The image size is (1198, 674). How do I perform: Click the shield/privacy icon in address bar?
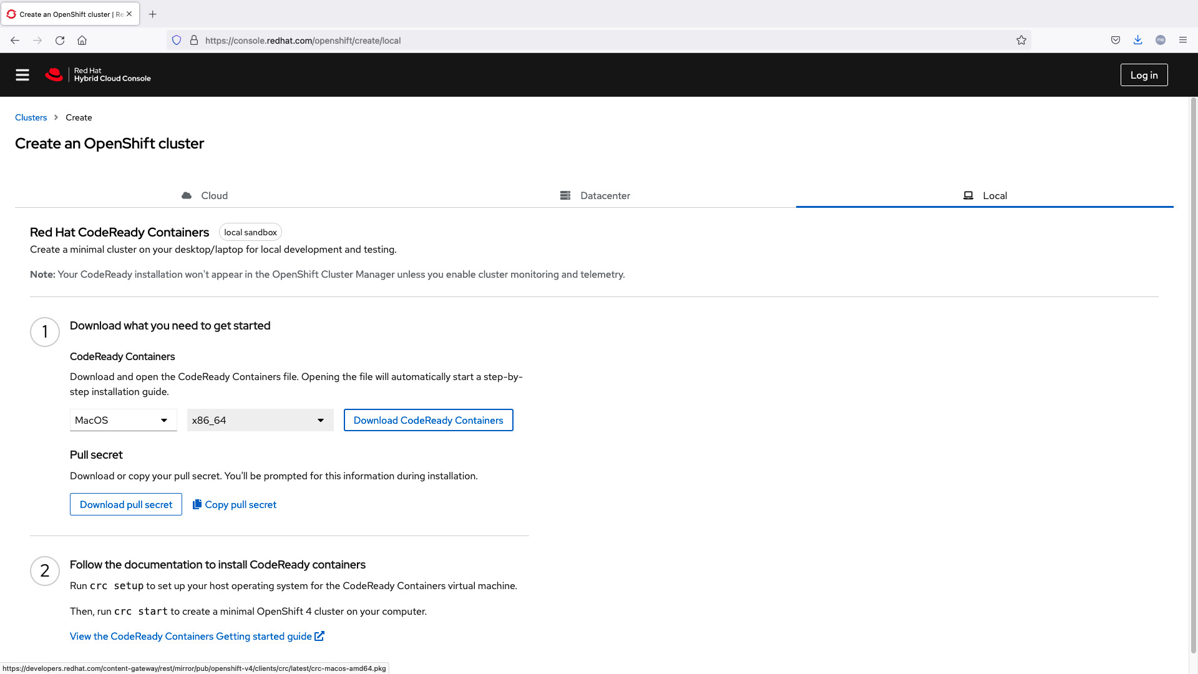176,39
